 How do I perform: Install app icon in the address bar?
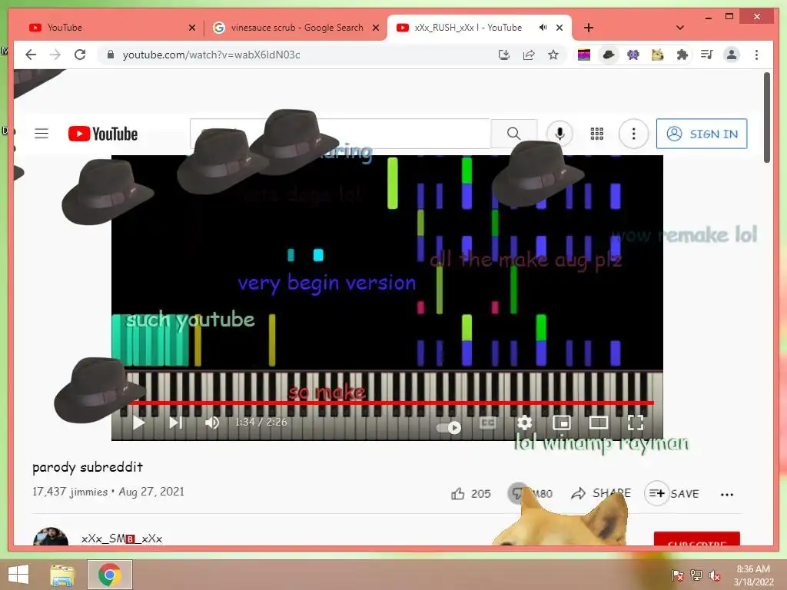pos(504,55)
